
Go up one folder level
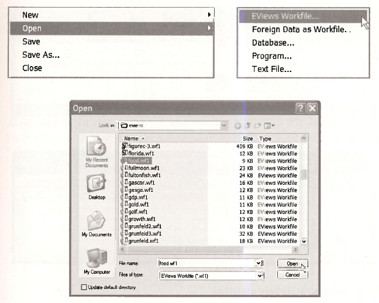248,126
